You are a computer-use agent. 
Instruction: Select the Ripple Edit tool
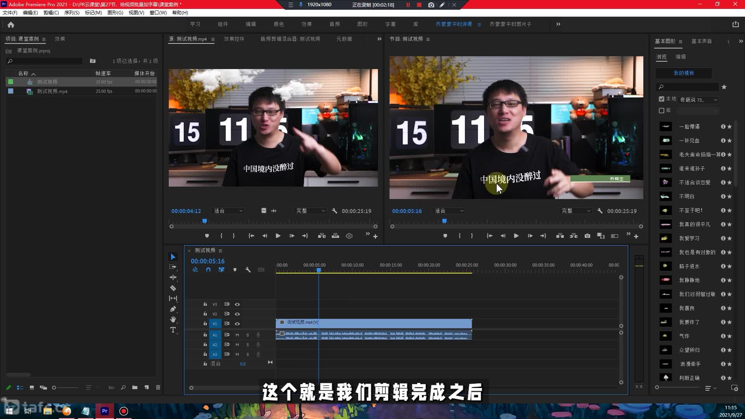click(173, 277)
